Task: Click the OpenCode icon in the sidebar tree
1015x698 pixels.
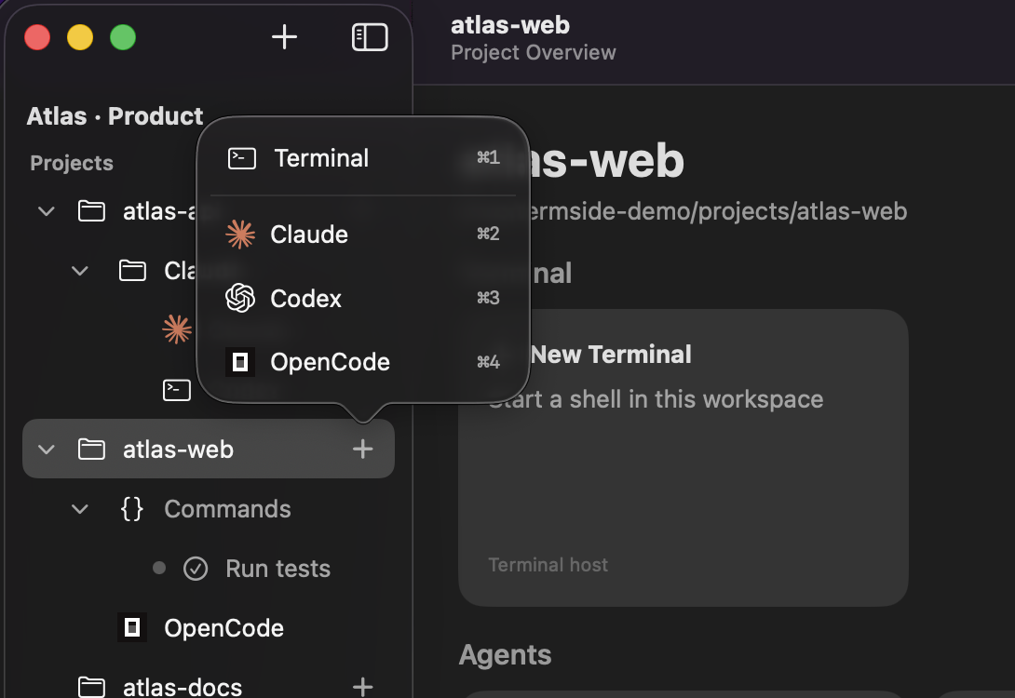Action: (132, 627)
